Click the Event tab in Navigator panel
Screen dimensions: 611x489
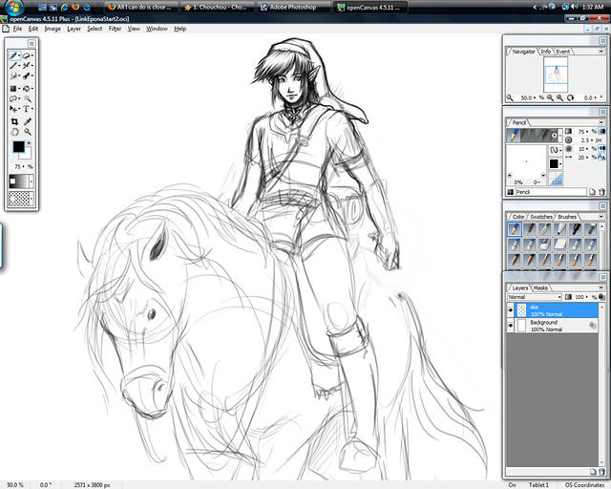pos(562,51)
